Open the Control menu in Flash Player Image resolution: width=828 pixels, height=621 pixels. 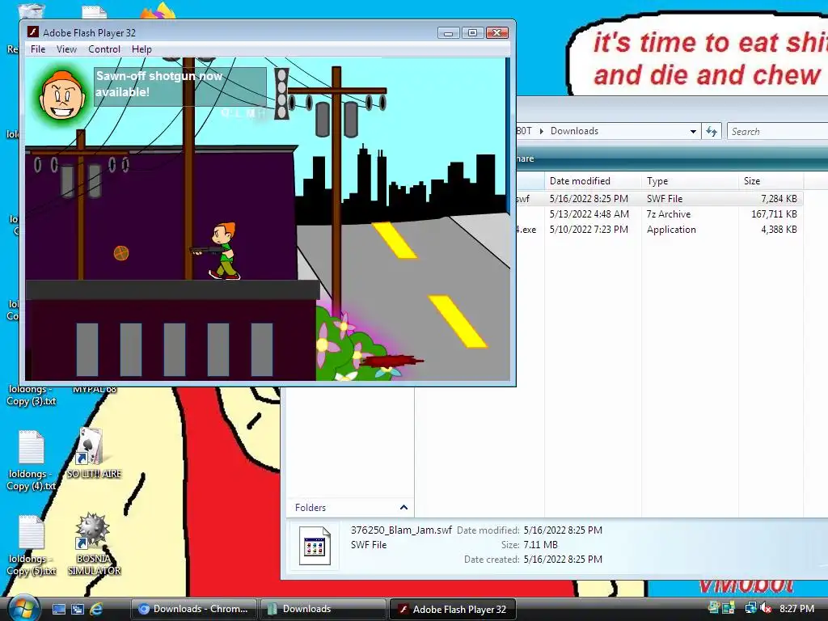point(104,49)
